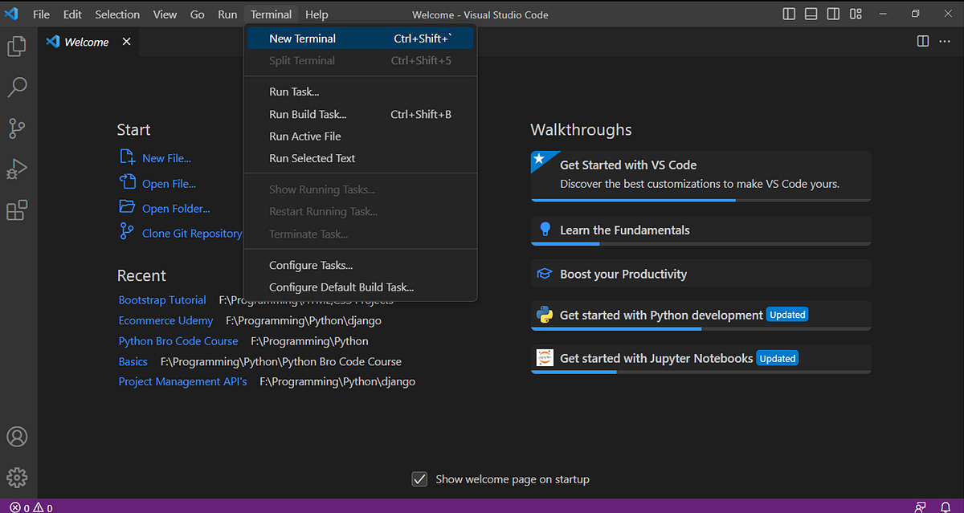Viewport: 964px width, 513px height.
Task: Select New Terminal menu entry
Action: tap(360, 39)
